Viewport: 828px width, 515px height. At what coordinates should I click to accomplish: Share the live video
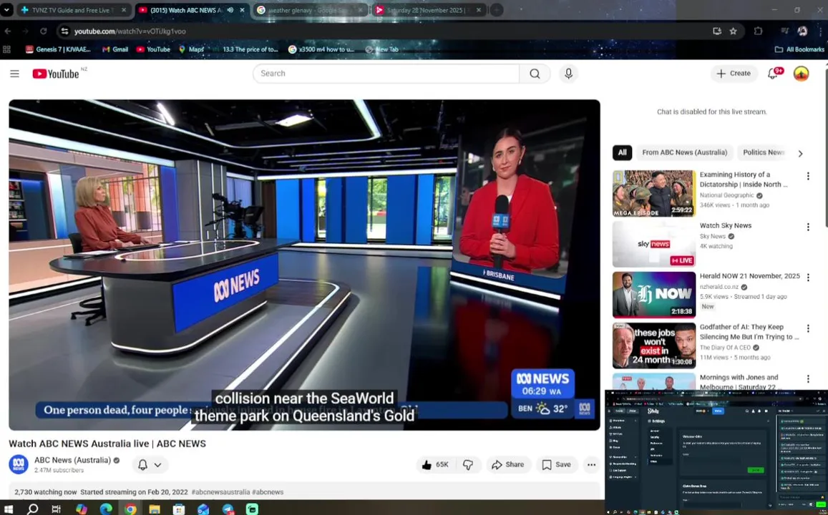pos(508,465)
